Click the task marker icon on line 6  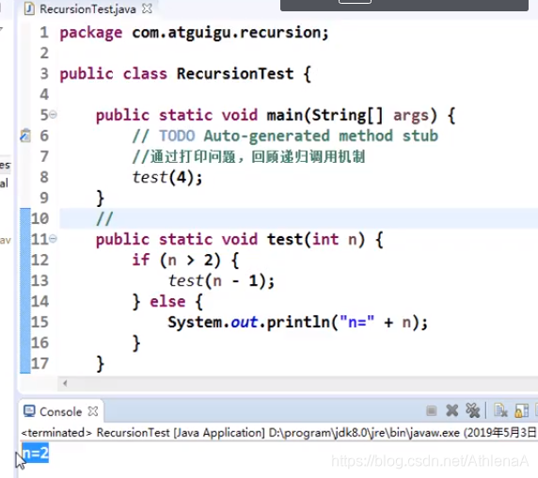pyautogui.click(x=25, y=135)
